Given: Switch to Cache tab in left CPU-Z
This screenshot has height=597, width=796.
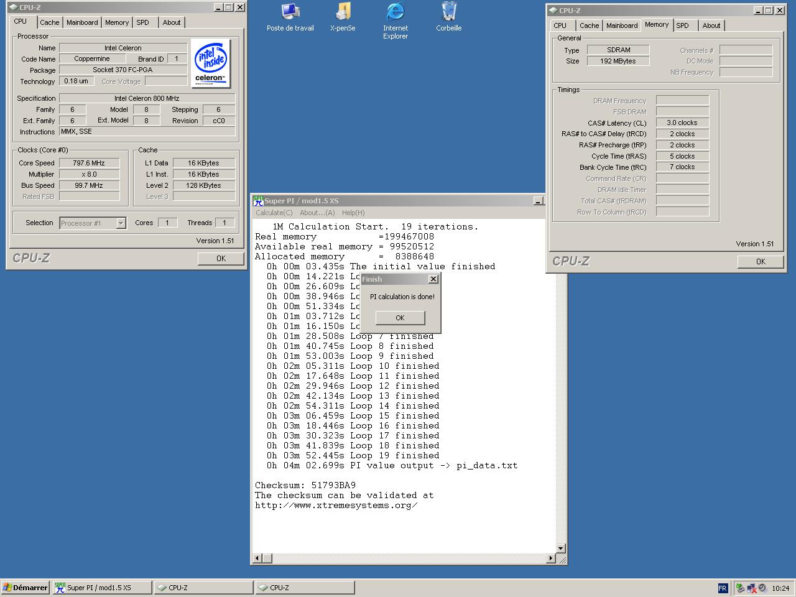Looking at the screenshot, I should point(50,22).
